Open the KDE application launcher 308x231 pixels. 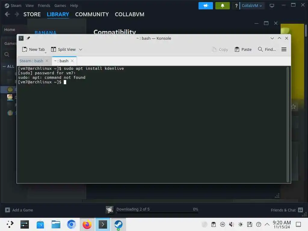[10, 224]
